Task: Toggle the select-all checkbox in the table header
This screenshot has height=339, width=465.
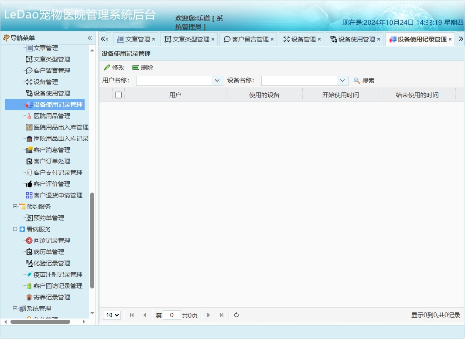Action: 118,95
